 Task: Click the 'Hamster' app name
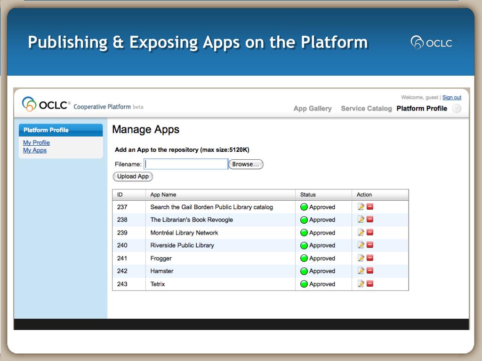click(x=162, y=271)
